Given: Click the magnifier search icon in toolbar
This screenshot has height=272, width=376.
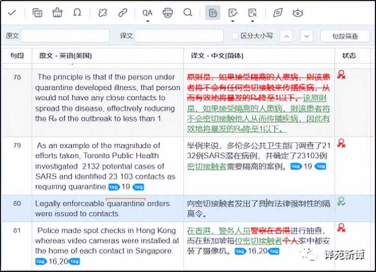Looking at the screenshot, I should tap(187, 13).
